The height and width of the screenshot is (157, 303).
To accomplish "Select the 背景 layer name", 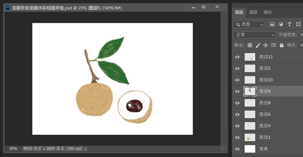I will click(x=264, y=149).
